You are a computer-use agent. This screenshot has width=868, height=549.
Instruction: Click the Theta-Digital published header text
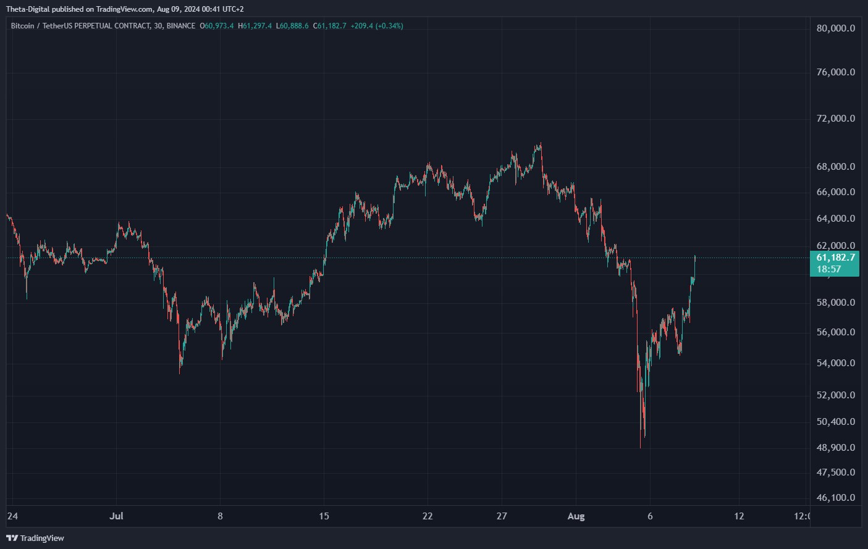pos(125,9)
